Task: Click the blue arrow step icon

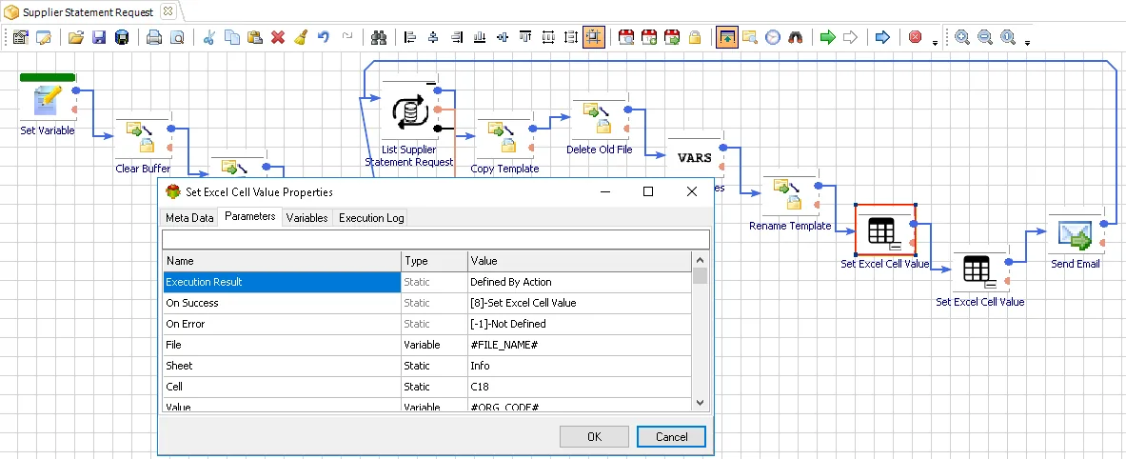Action: tap(882, 37)
